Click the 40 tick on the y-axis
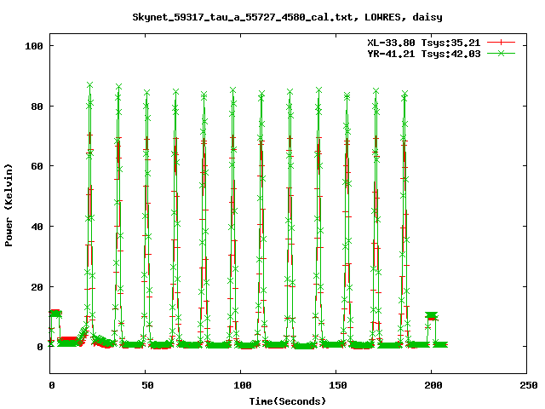Image resolution: width=545 pixels, height=409 pixels. pyautogui.click(x=38, y=227)
